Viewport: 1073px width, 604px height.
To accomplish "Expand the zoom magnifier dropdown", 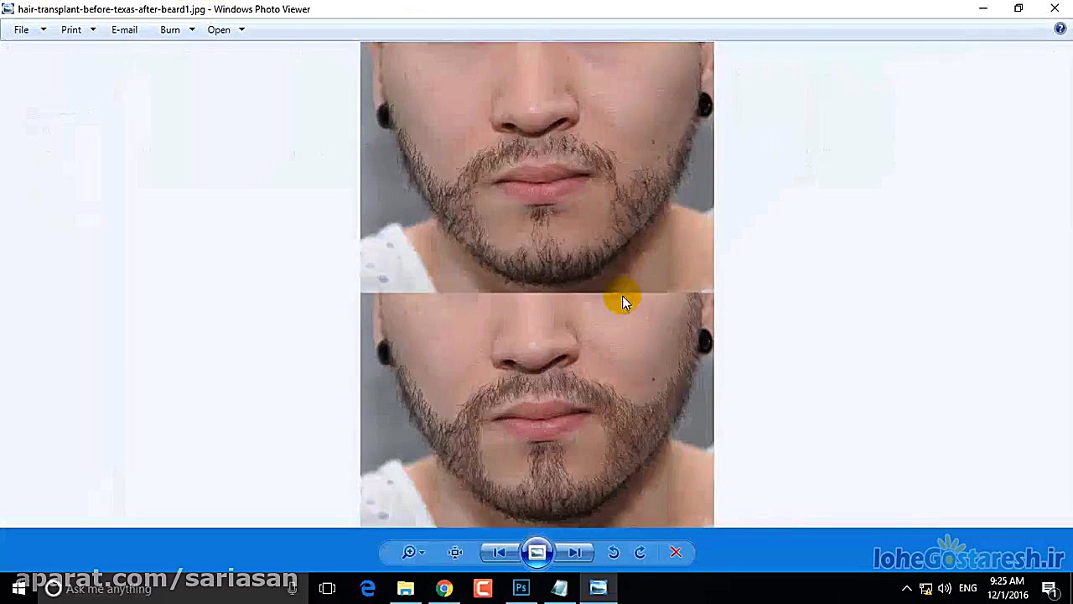I will 422,552.
